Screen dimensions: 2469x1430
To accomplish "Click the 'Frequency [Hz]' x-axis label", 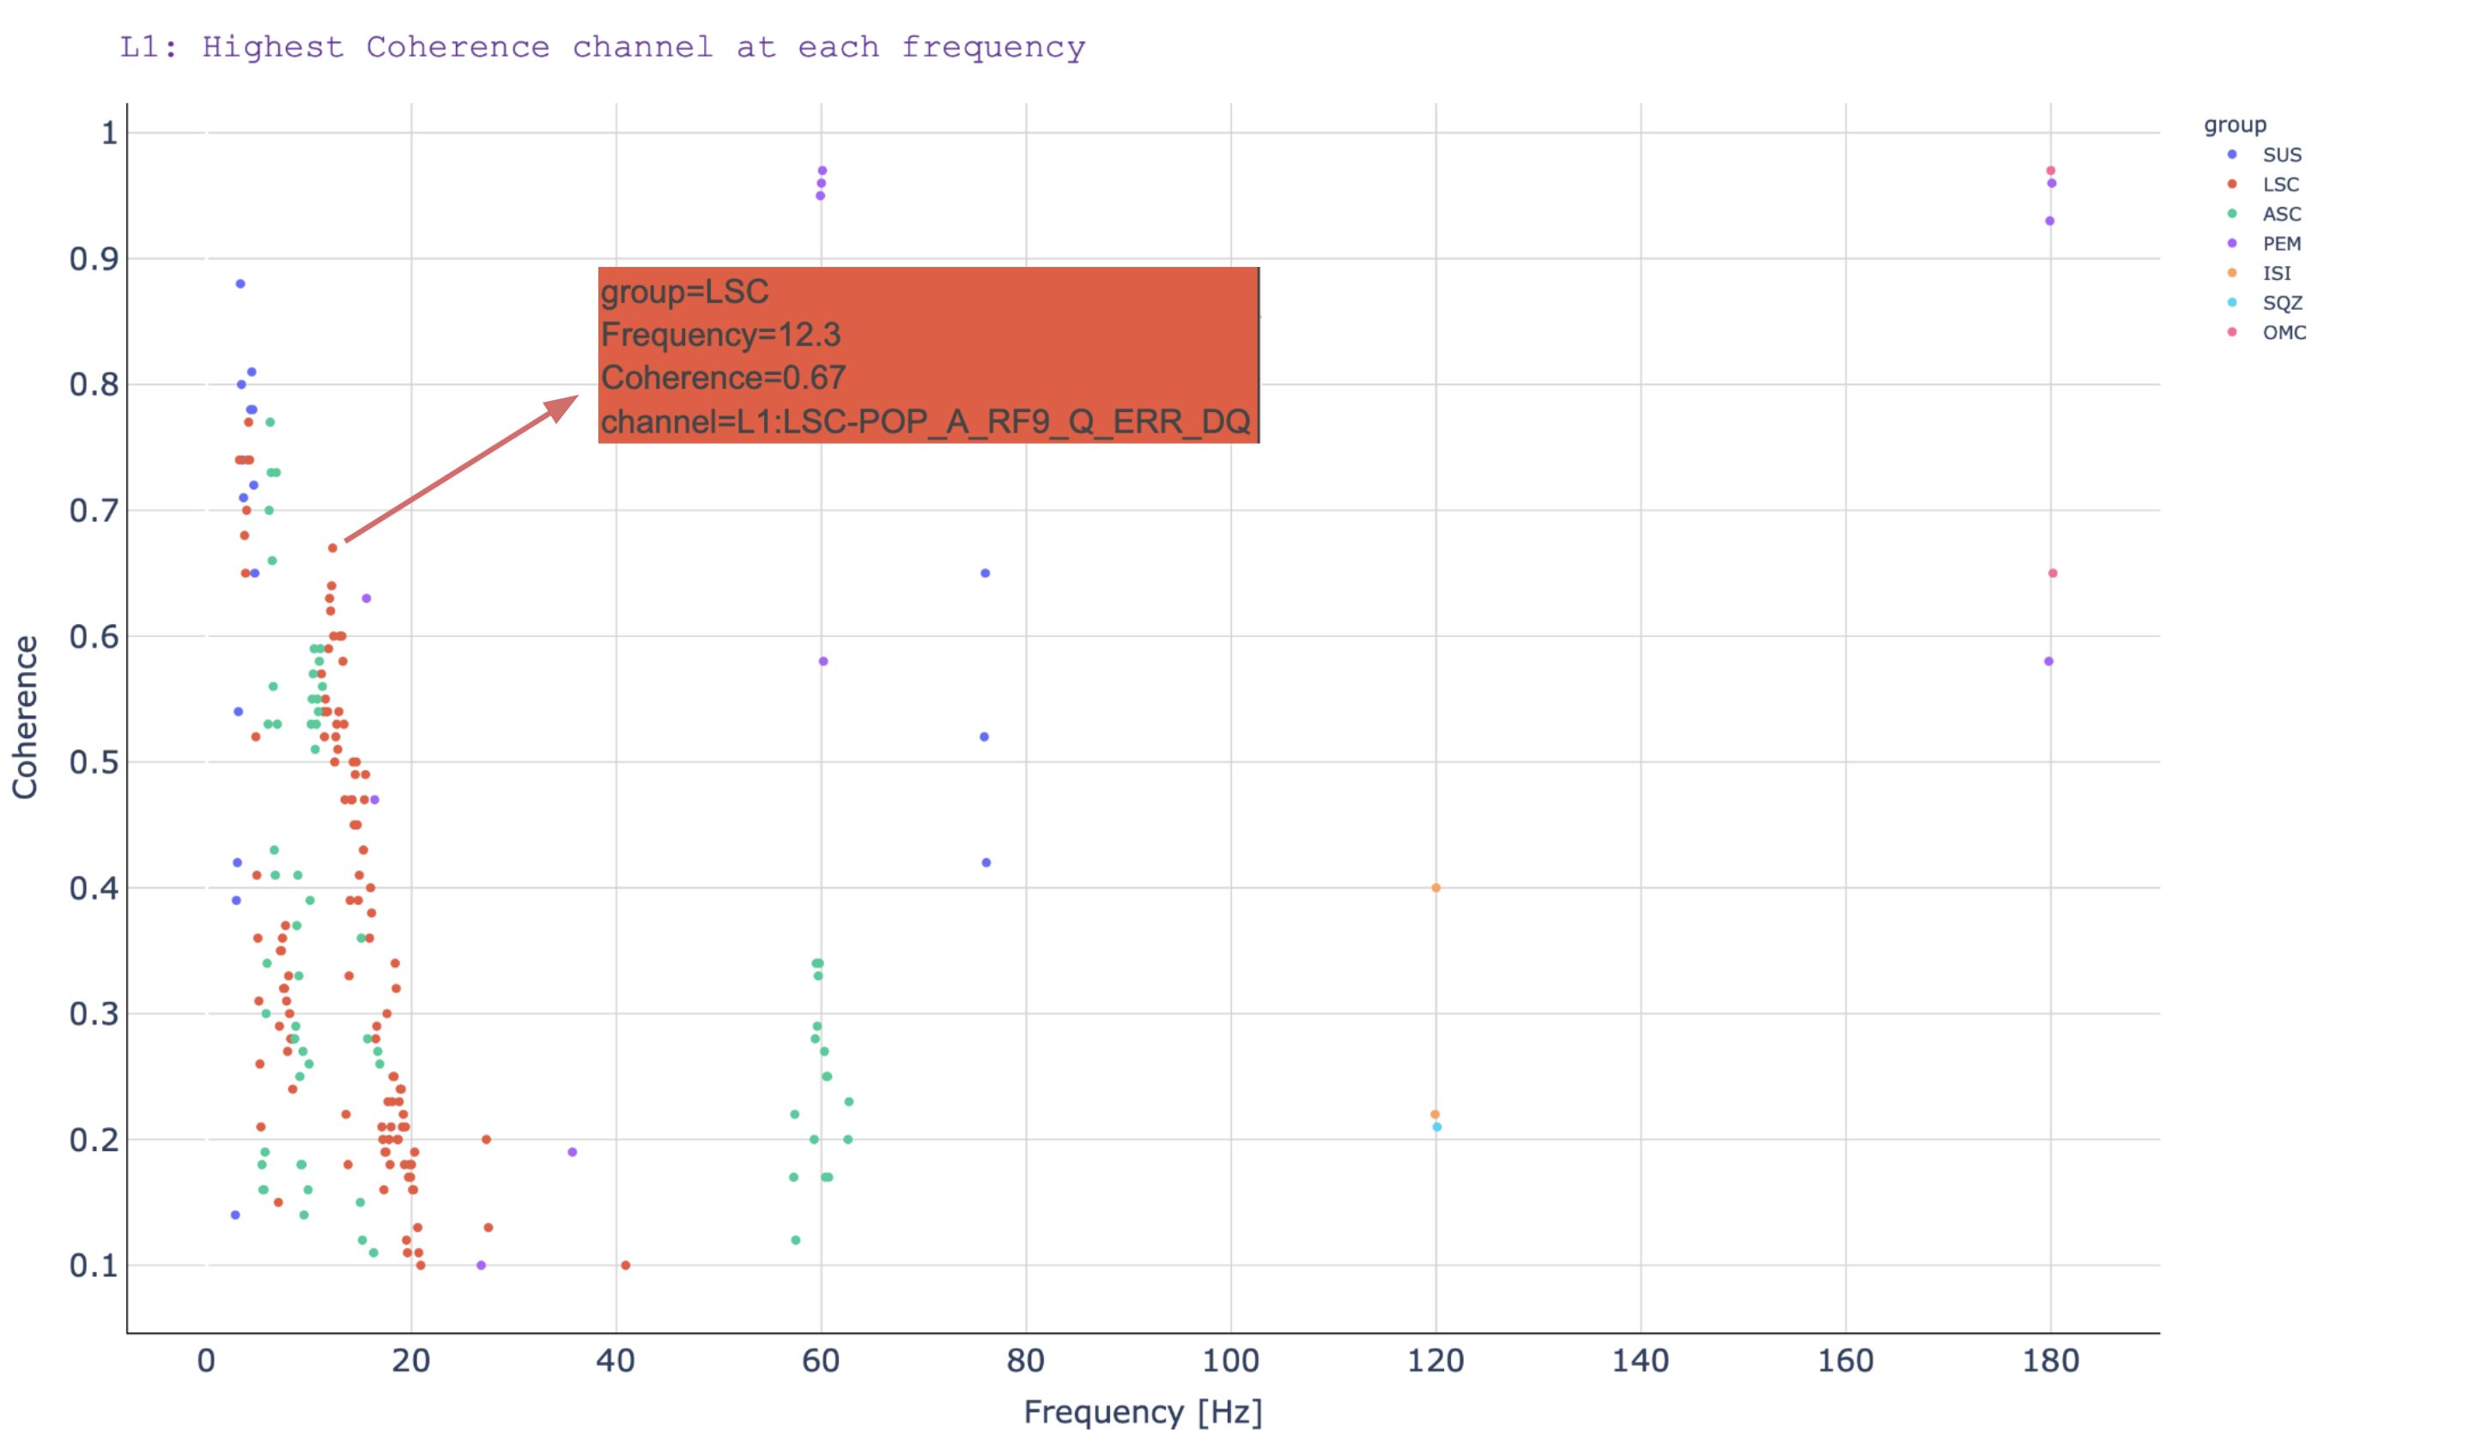I will pyautogui.click(x=1143, y=1412).
